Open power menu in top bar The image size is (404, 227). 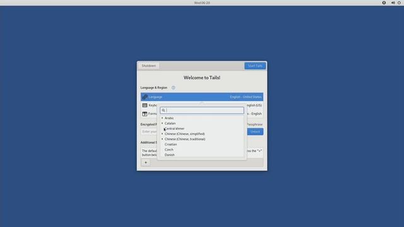(399, 3)
